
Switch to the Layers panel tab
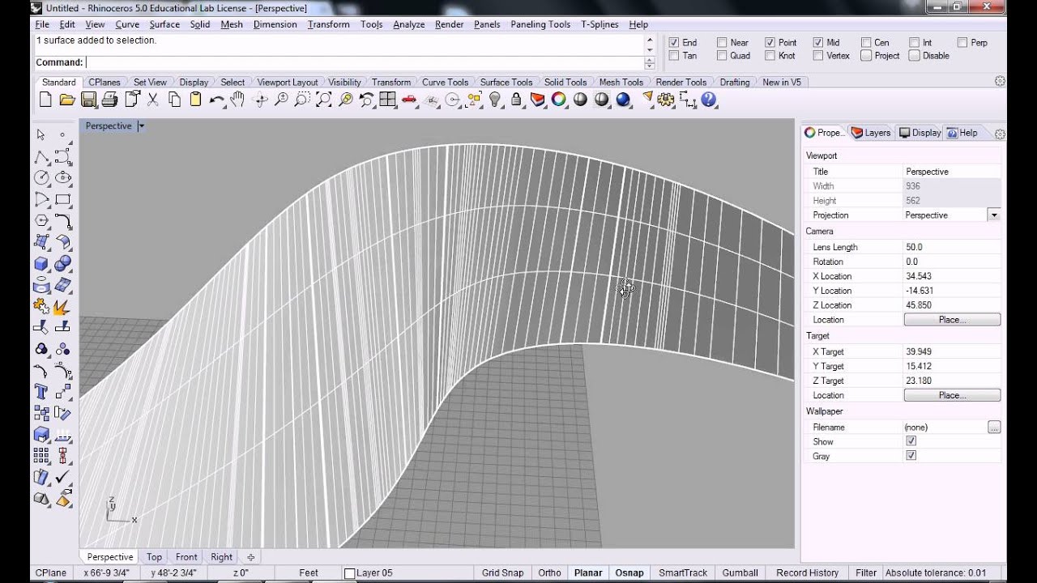coord(870,133)
